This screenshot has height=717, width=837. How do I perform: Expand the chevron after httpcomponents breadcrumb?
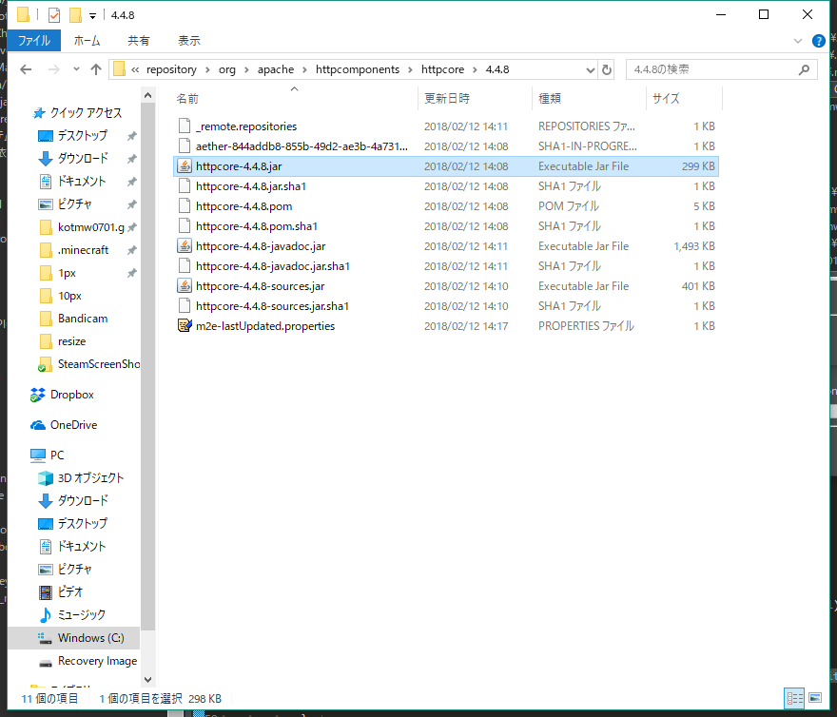(410, 69)
